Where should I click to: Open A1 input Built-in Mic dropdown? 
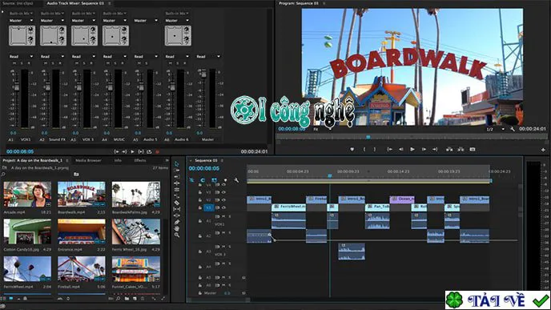tap(21, 14)
